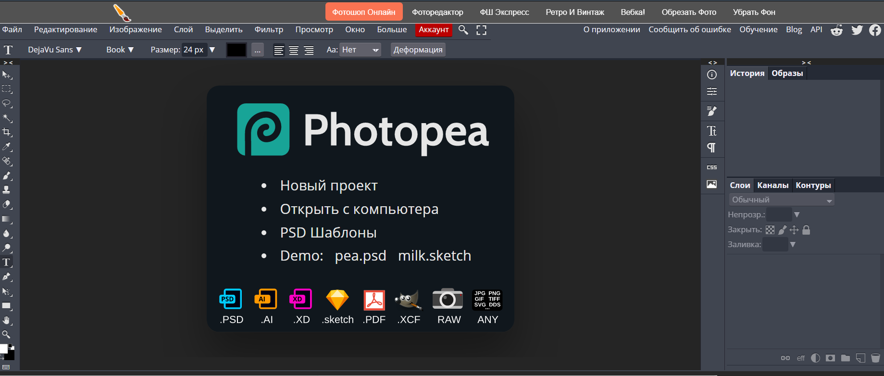Select the Crop tool in left toolbar
The image size is (884, 376).
pyautogui.click(x=7, y=132)
